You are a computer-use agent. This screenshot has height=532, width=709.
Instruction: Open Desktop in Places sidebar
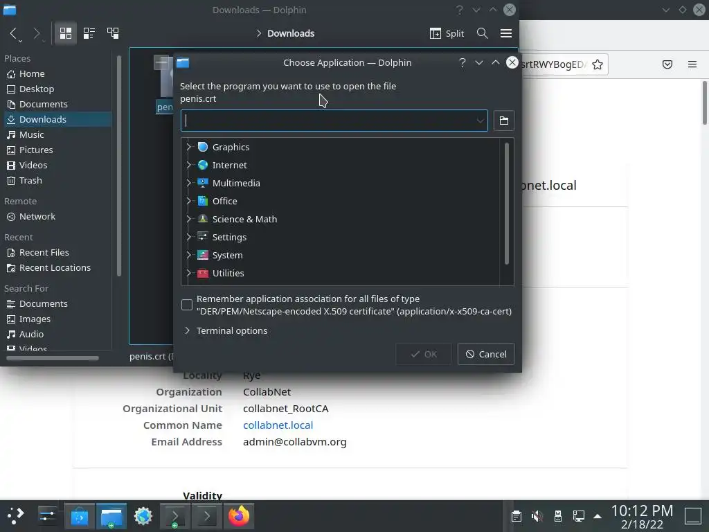(58, 89)
